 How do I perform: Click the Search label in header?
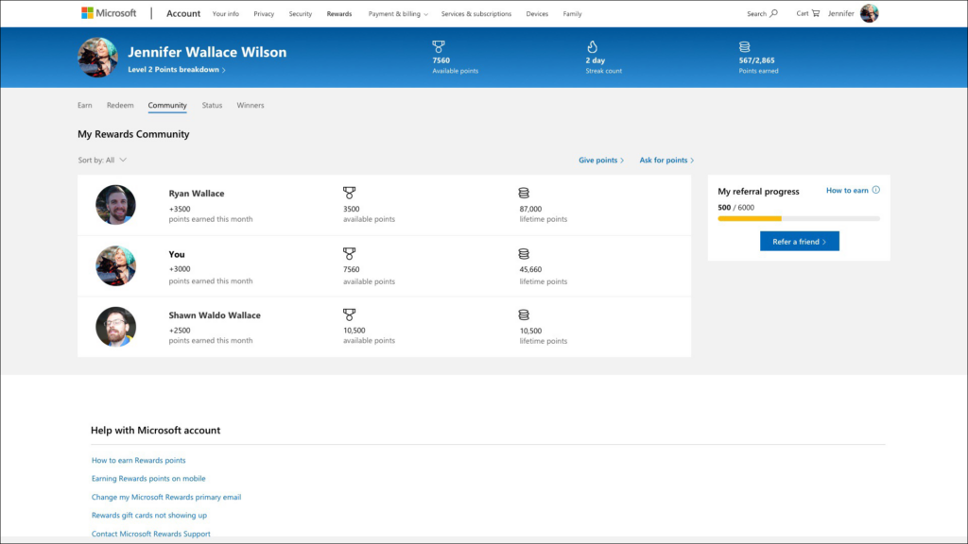tap(756, 13)
